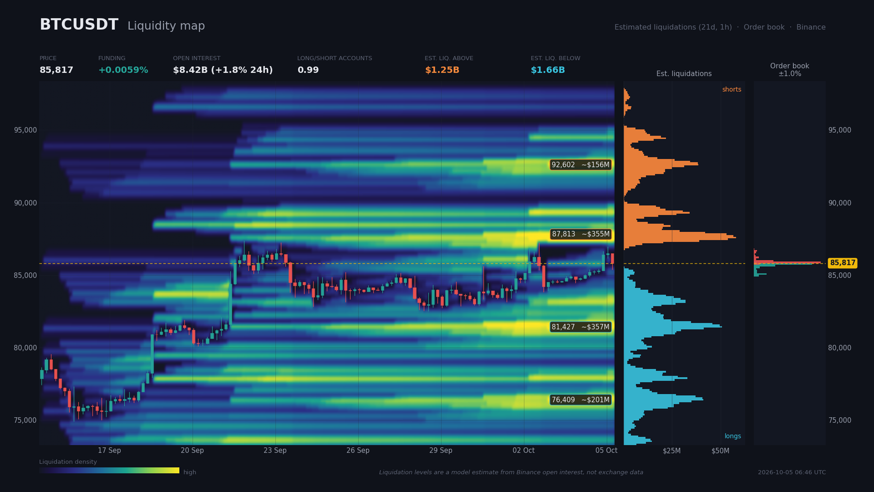
Task: Click the left axis 75,000 price label
Action: point(26,420)
